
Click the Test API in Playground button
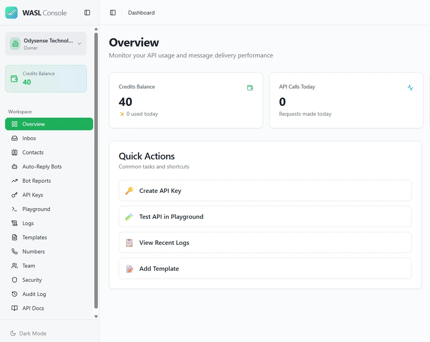(x=265, y=216)
